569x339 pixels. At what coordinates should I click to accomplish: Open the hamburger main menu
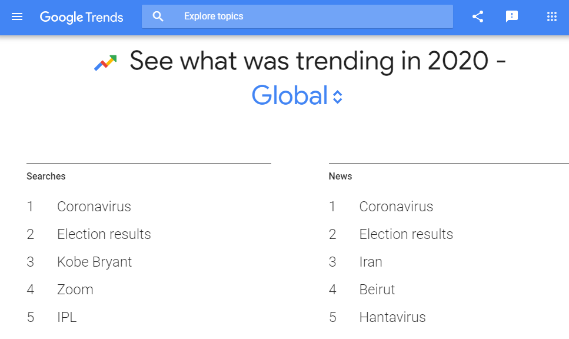(x=17, y=16)
